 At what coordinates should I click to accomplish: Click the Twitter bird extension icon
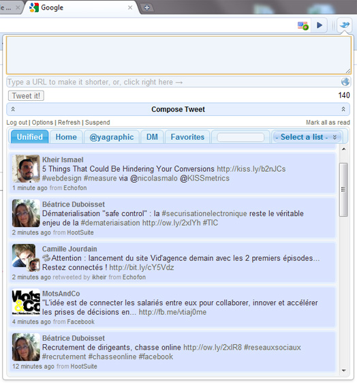pyautogui.click(x=345, y=25)
